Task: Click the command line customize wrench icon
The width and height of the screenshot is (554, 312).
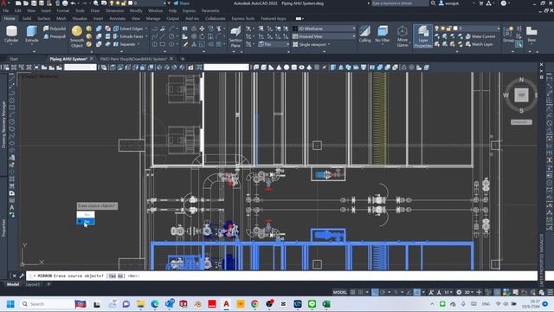Action: pyautogui.click(x=22, y=276)
